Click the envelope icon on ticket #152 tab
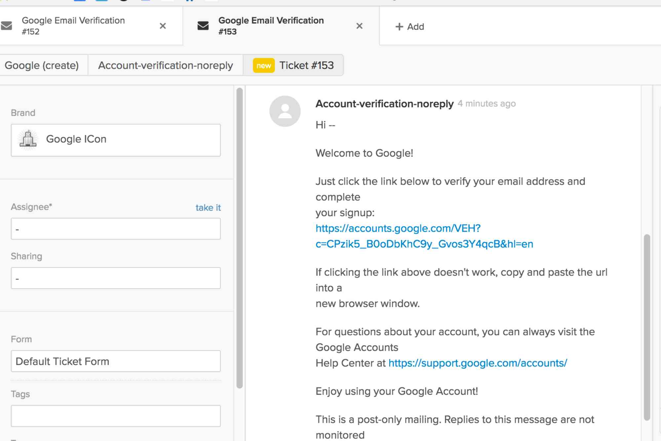661x441 pixels. (x=5, y=26)
